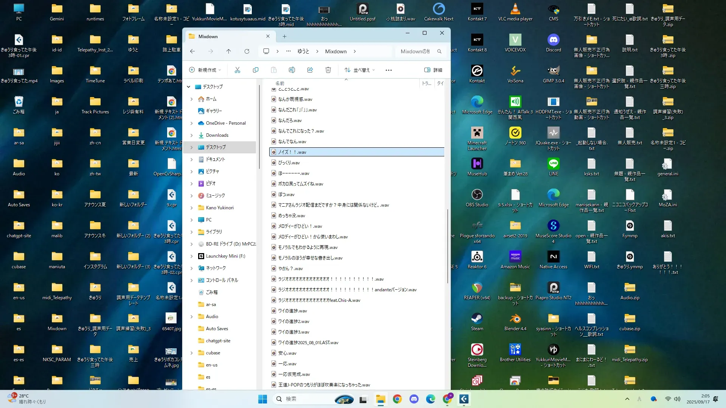Click the Up arrow navigation icon
The width and height of the screenshot is (726, 408).
pyautogui.click(x=228, y=51)
